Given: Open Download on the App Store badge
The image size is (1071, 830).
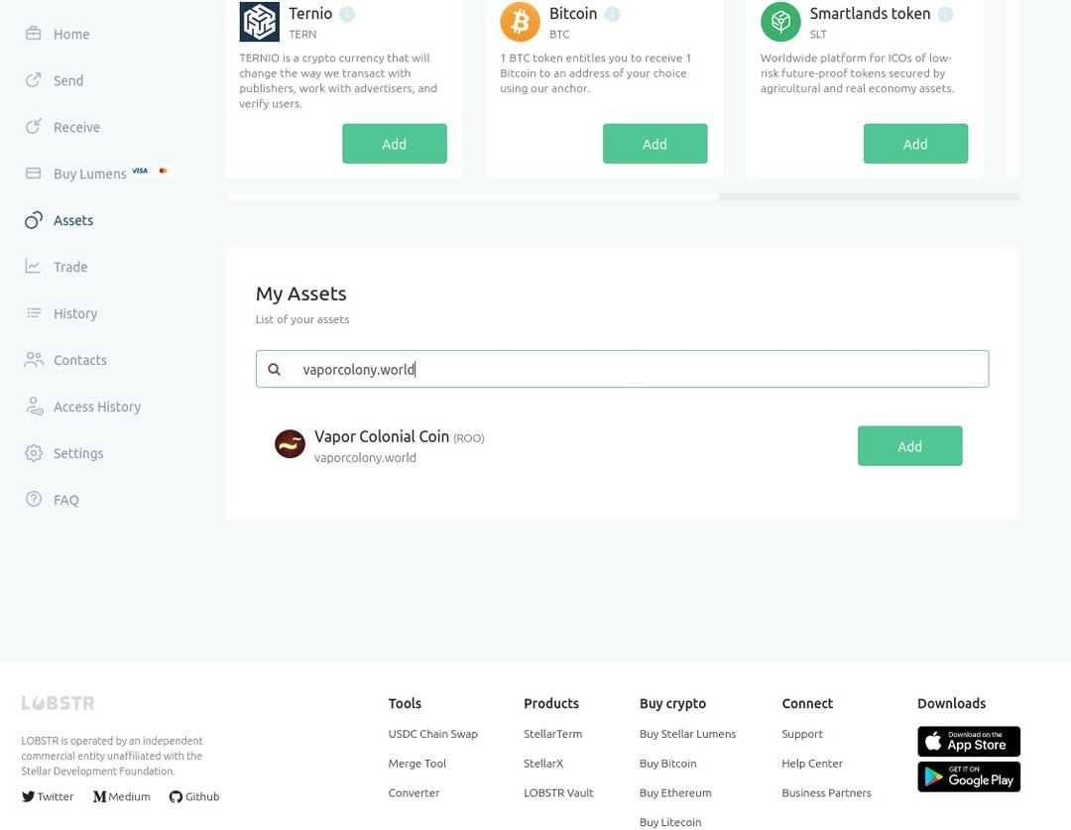Looking at the screenshot, I should [969, 741].
